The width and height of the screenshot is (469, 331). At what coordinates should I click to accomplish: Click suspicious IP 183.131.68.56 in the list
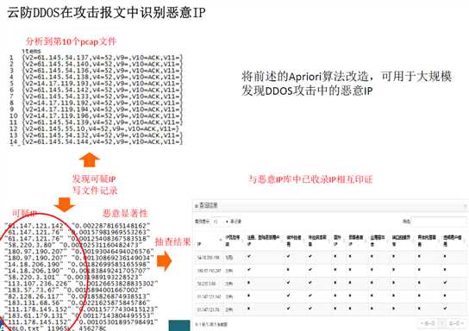(x=34, y=303)
